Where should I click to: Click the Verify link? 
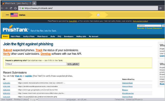(x=7, y=54)
